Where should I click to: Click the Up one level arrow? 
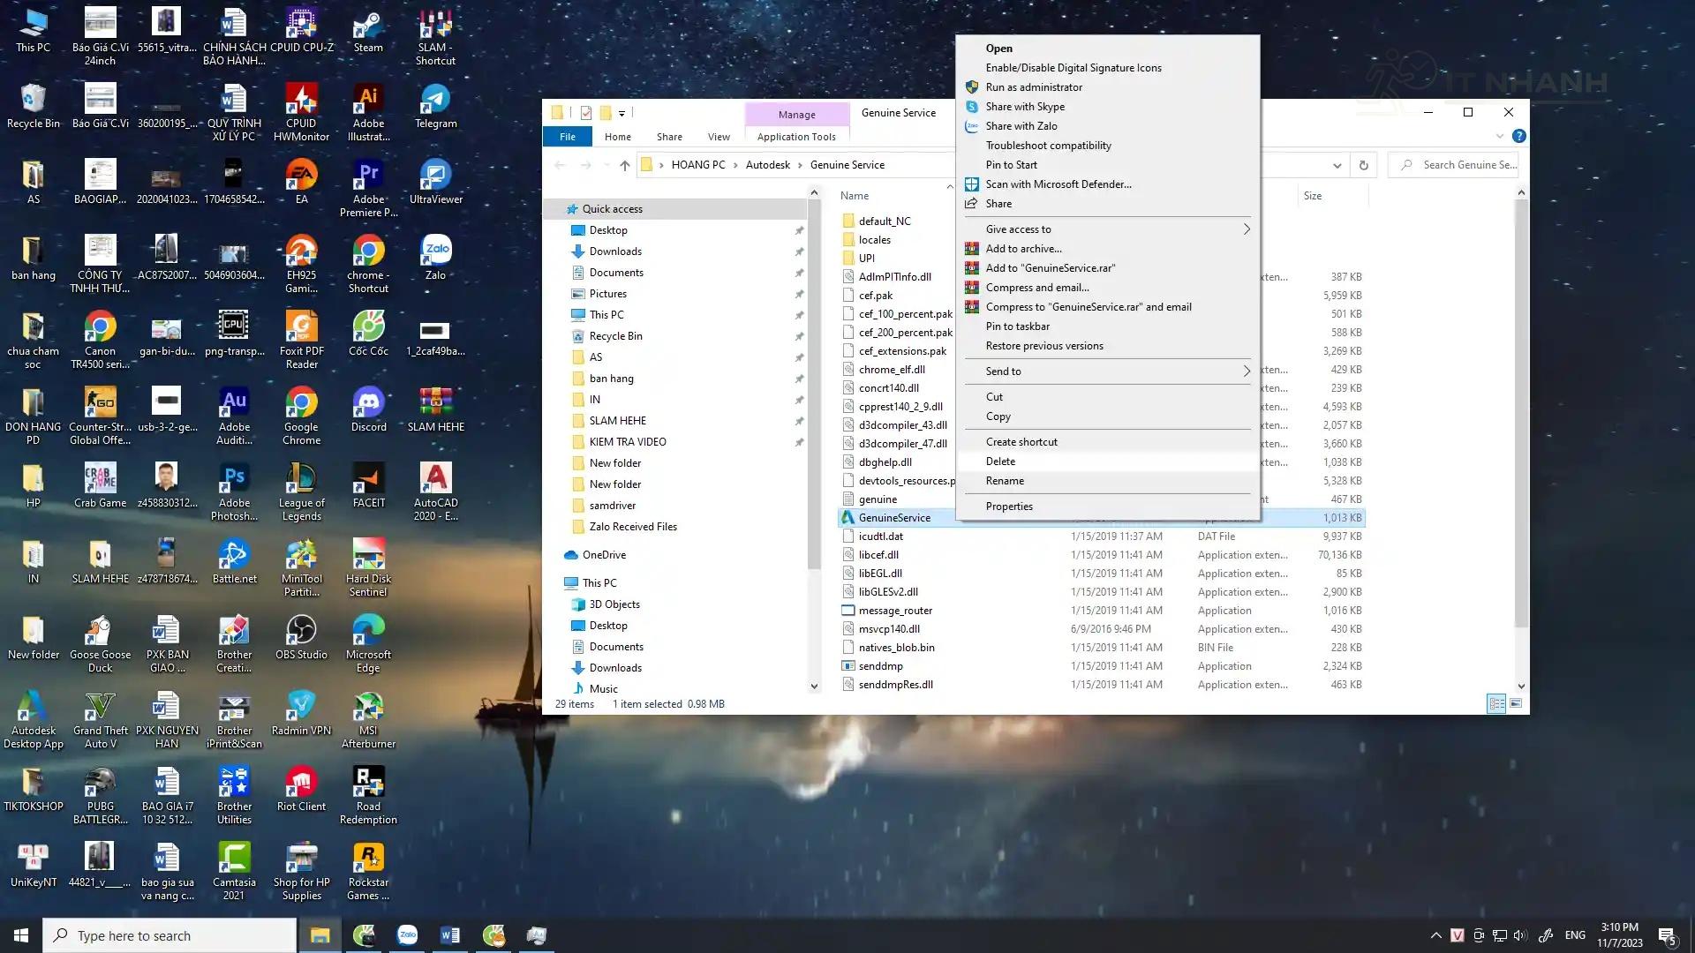click(625, 165)
